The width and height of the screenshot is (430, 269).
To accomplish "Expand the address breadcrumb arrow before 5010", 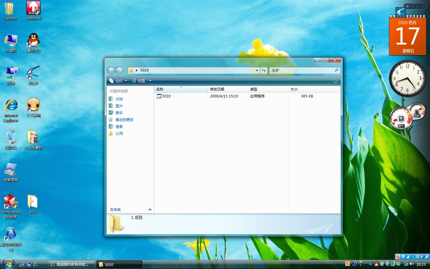I will click(x=136, y=70).
